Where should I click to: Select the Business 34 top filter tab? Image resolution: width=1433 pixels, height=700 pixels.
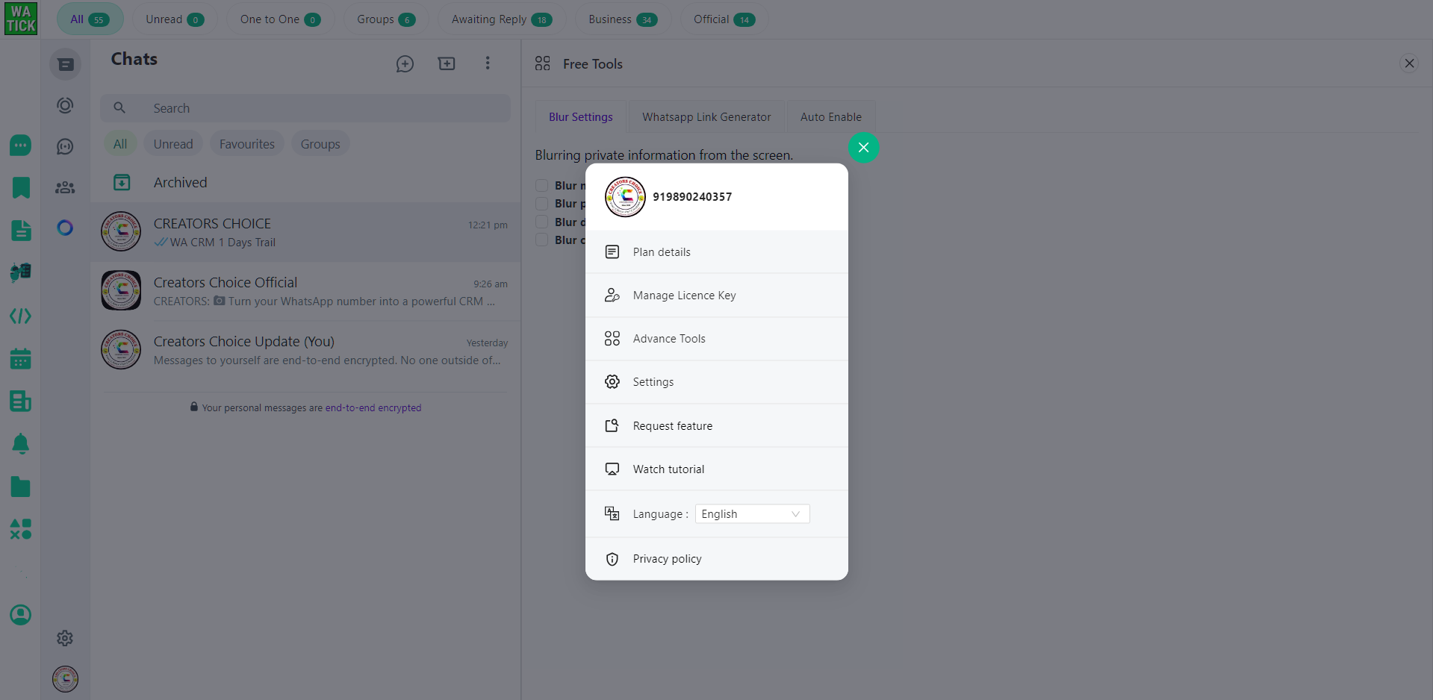point(623,19)
